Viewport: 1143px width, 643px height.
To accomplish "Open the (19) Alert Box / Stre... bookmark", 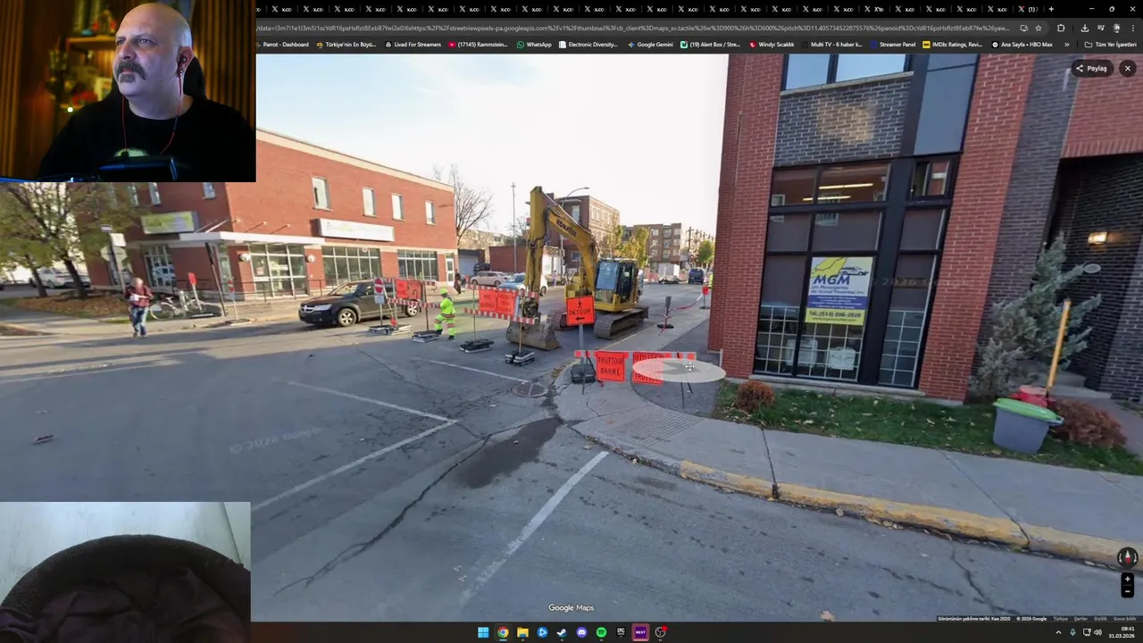I will (711, 45).
